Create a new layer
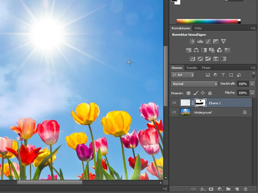The width and height of the screenshot is (258, 193). point(237,189)
